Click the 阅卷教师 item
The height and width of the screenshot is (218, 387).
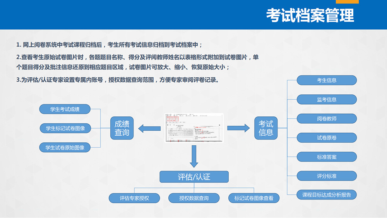pos(327,119)
